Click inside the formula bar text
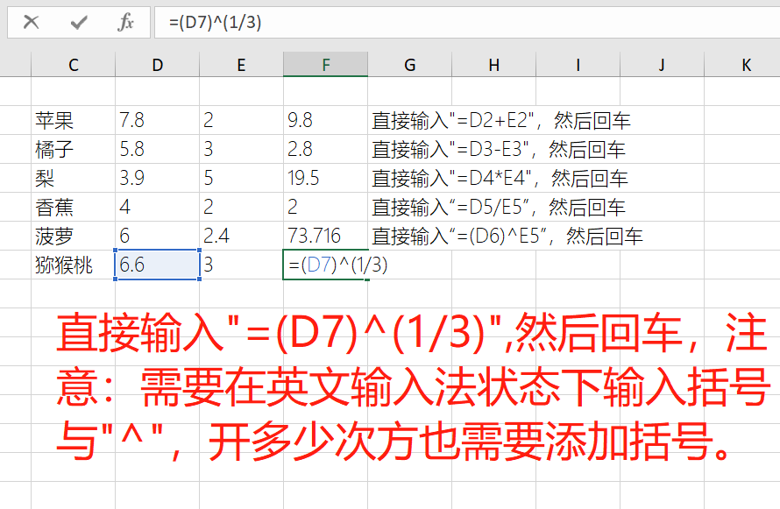The height and width of the screenshot is (509, 780). (215, 23)
